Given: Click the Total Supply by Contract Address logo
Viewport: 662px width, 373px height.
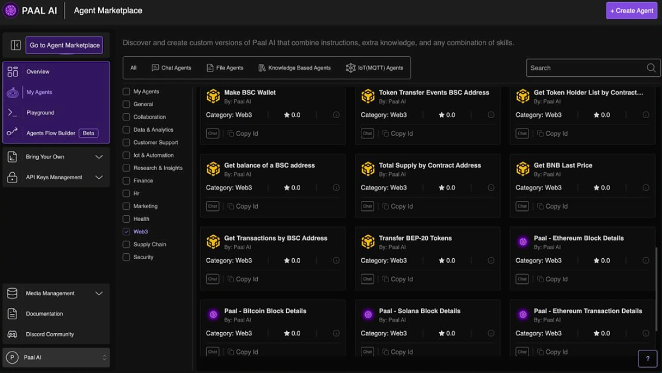Looking at the screenshot, I should coord(368,169).
